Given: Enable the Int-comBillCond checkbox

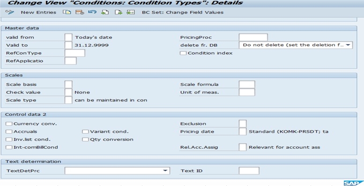Looking at the screenshot, I should coord(9,147).
